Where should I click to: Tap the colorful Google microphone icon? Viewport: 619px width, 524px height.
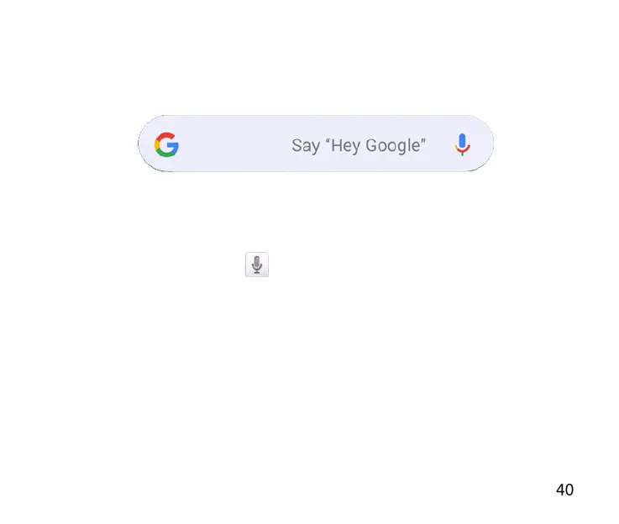(x=462, y=144)
